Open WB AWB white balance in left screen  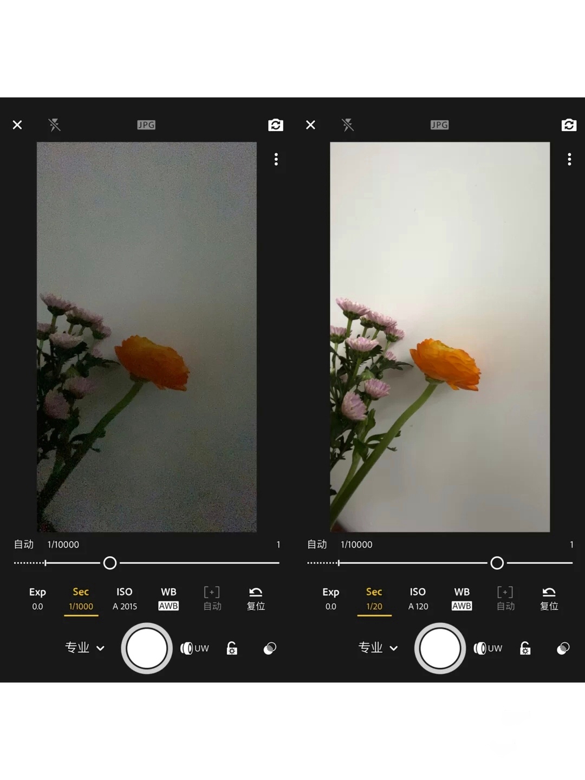168,599
